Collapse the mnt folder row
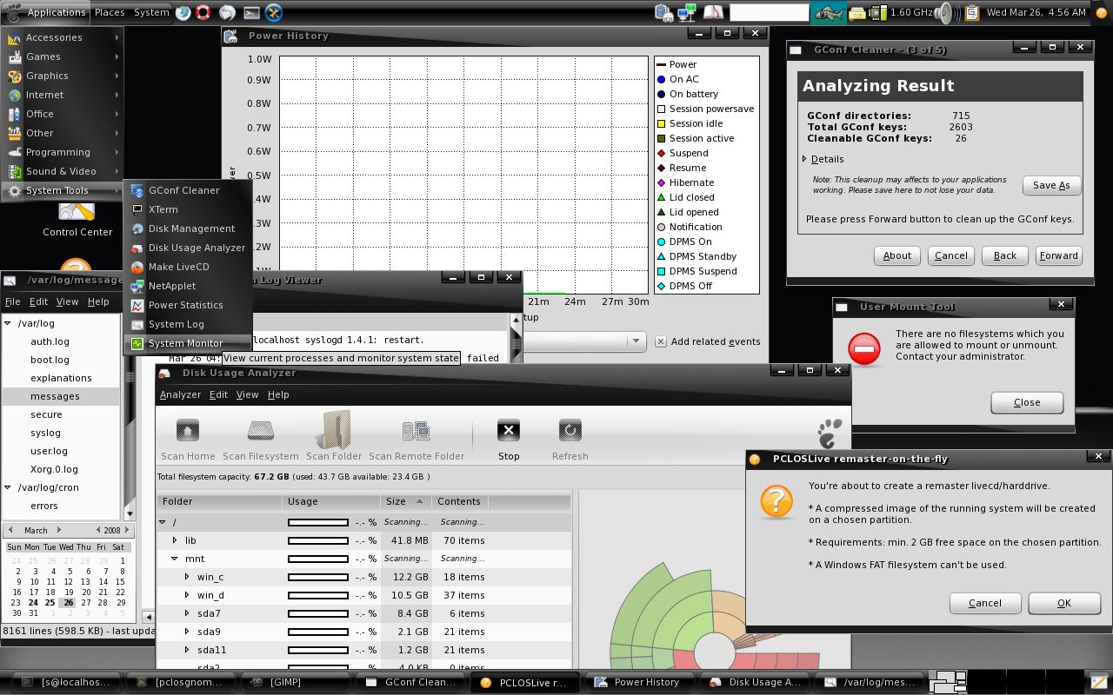Image resolution: width=1113 pixels, height=695 pixels. [x=175, y=559]
